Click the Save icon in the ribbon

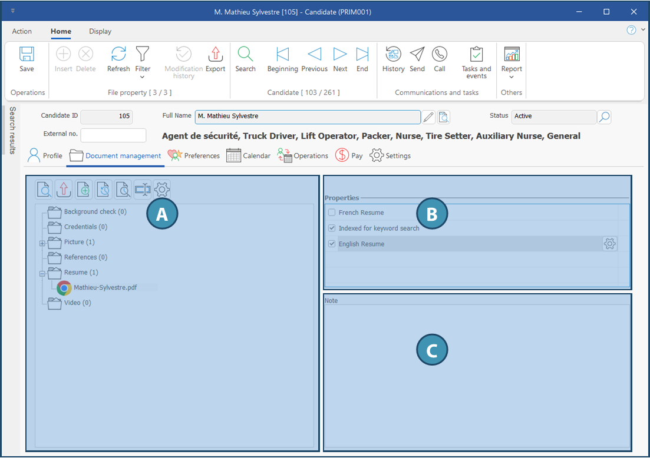[x=27, y=60]
